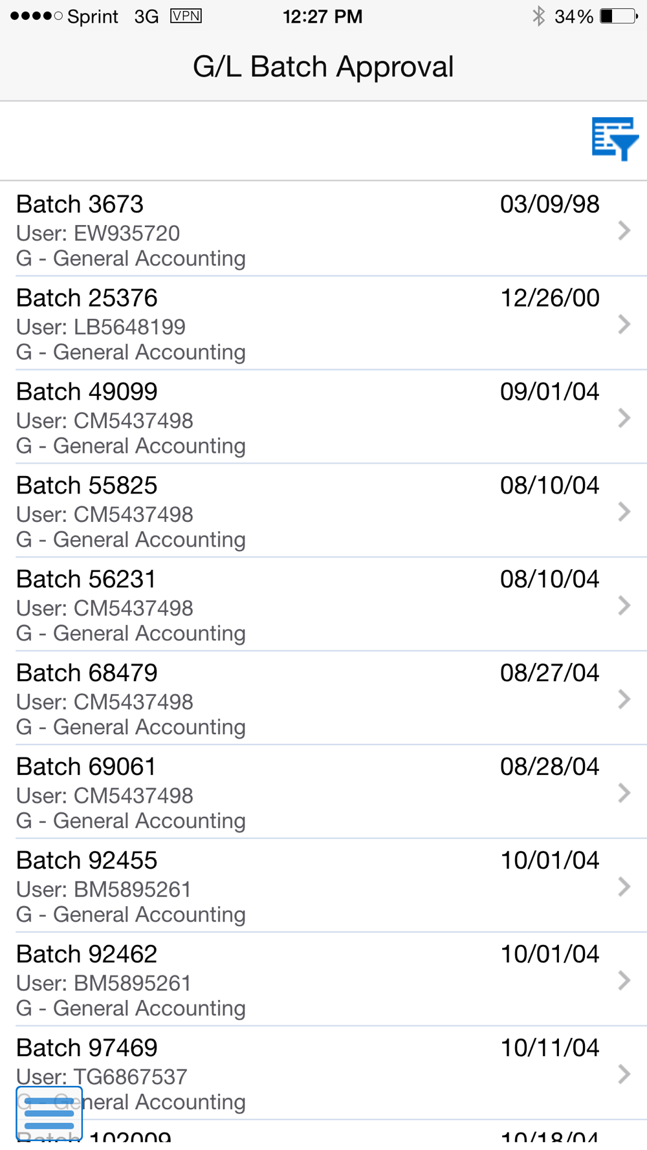The height and width of the screenshot is (1150, 647).
Task: Open chevron for Batch 55825
Action: point(624,512)
